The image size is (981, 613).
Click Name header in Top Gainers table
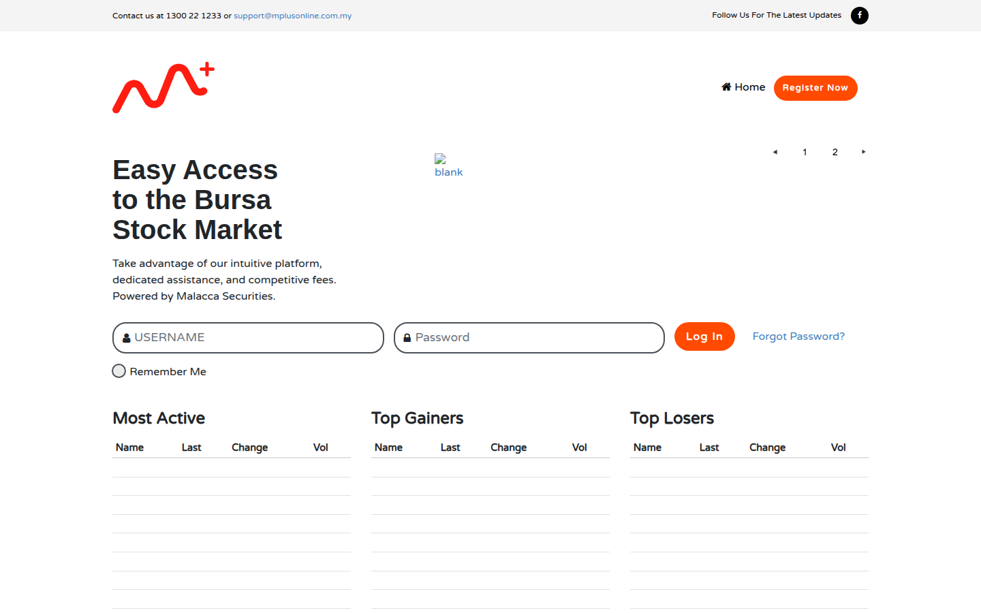point(388,447)
